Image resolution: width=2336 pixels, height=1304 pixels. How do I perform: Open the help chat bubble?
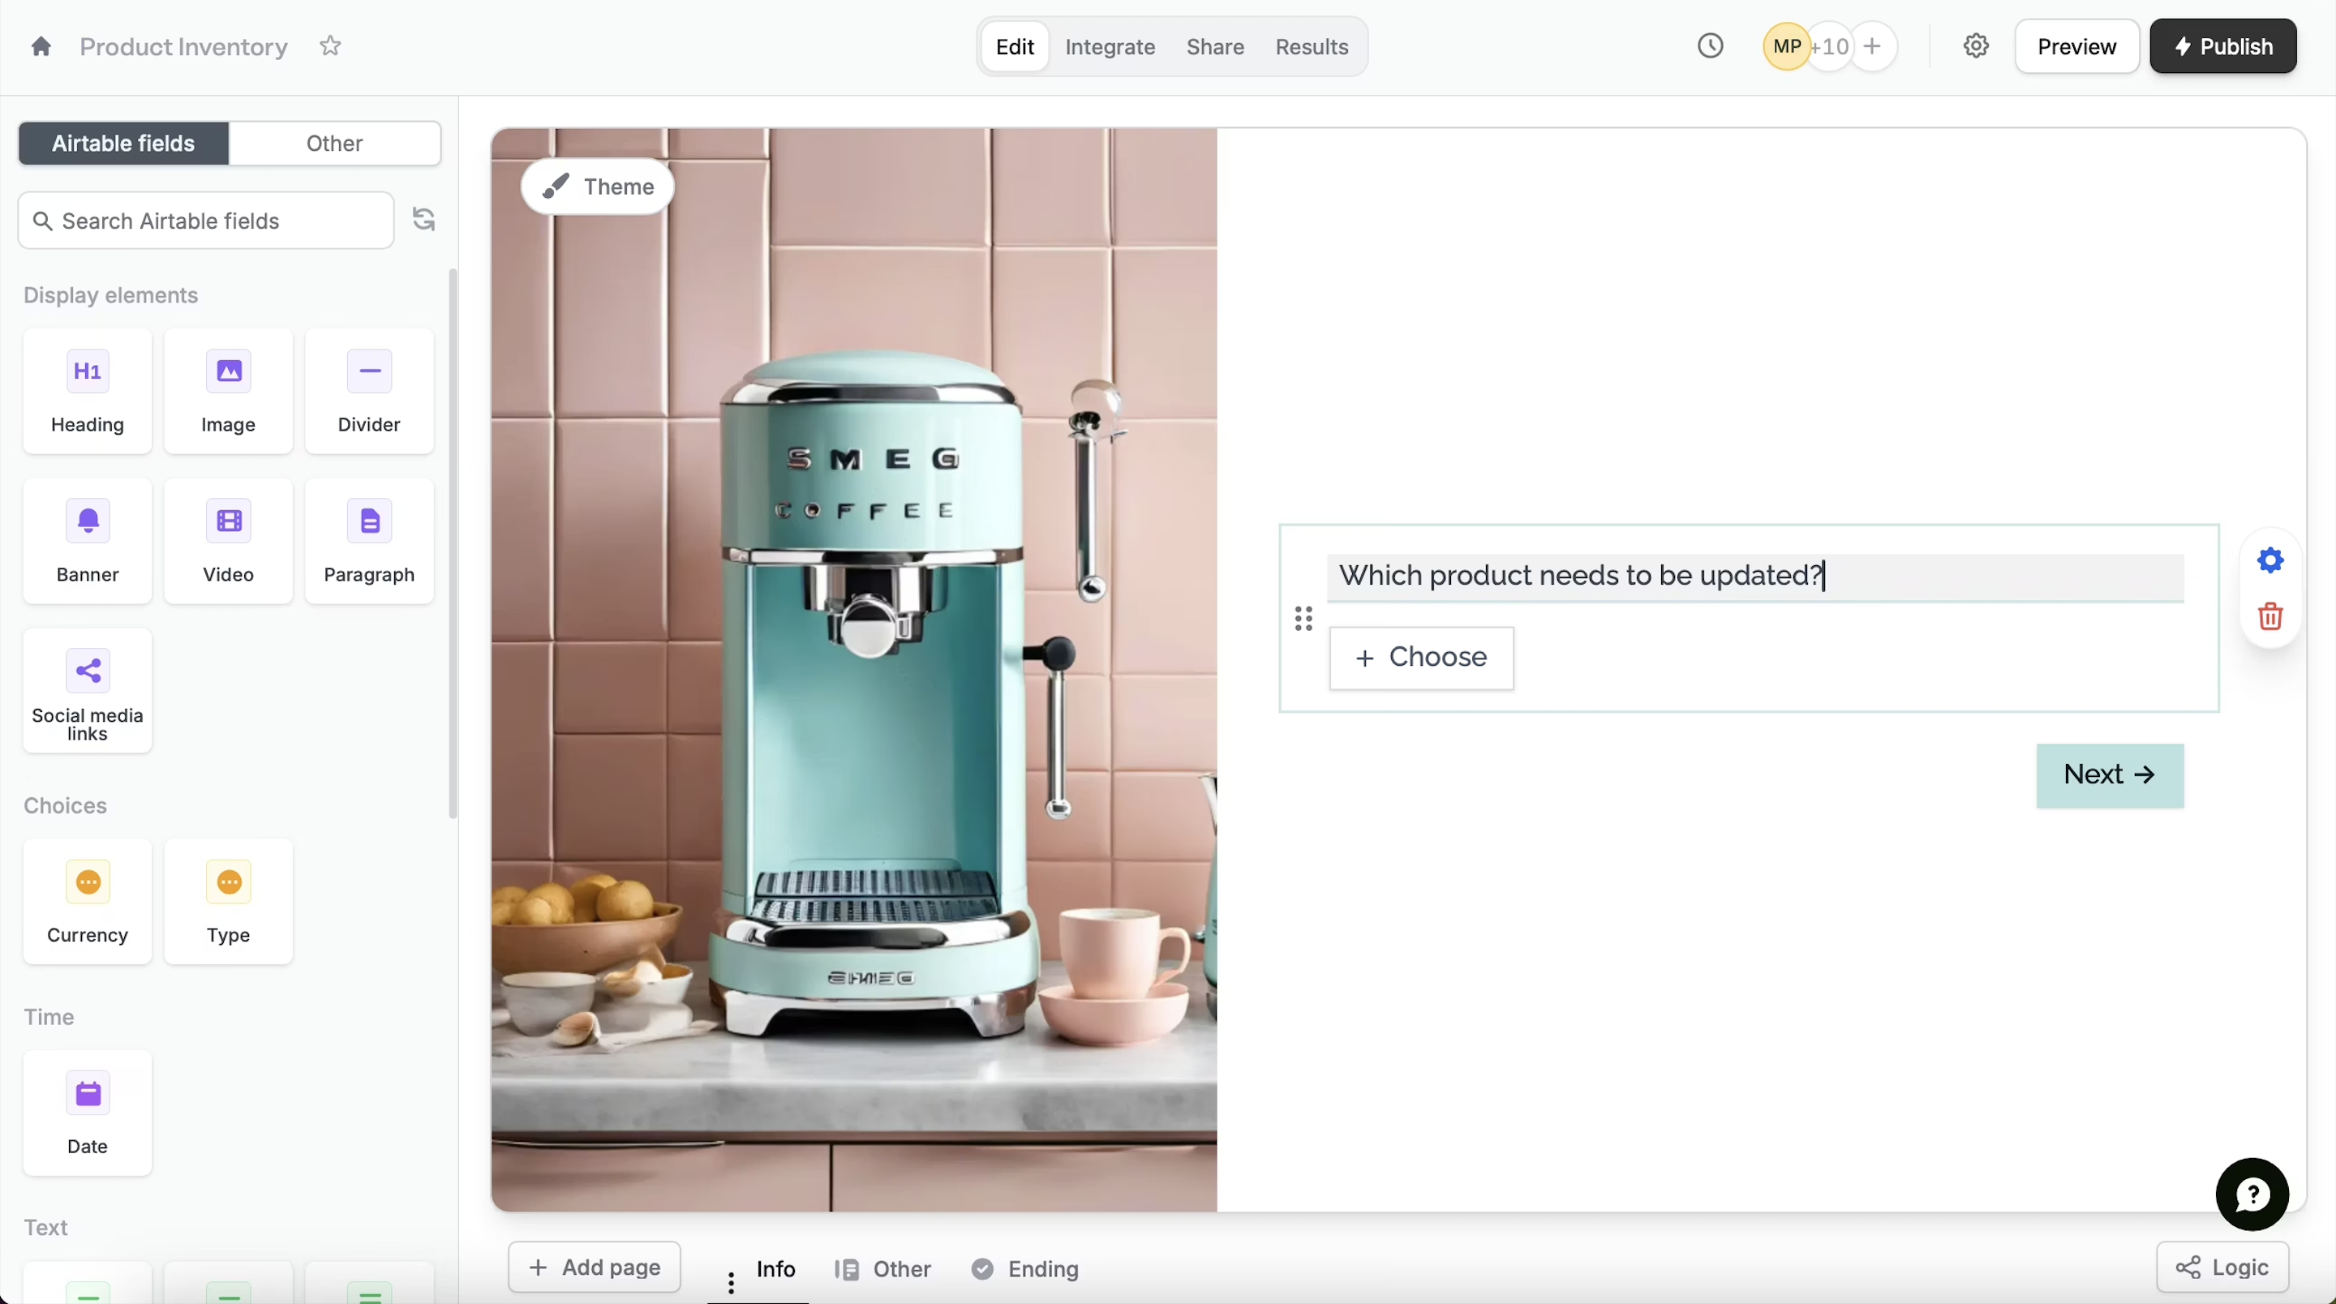pyautogui.click(x=2252, y=1195)
